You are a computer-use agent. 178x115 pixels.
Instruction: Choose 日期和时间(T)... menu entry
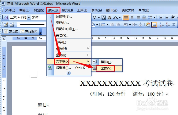(x=69, y=29)
